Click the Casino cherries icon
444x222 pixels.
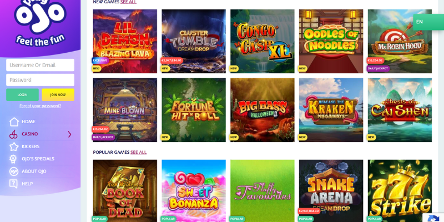13,134
